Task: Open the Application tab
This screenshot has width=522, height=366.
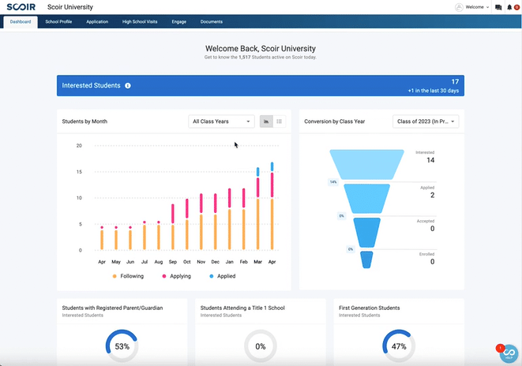Action: point(97,22)
